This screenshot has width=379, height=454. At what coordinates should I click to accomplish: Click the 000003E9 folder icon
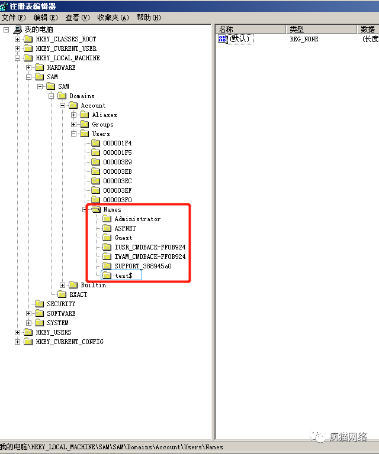click(x=96, y=162)
